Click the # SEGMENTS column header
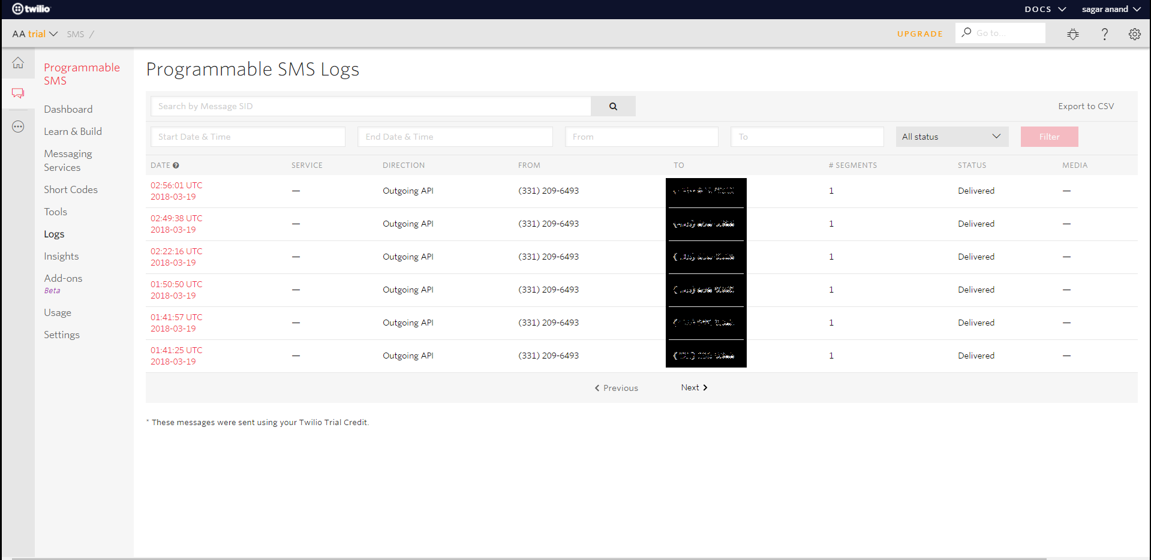Screen dimensions: 1151x560 (x=853, y=165)
